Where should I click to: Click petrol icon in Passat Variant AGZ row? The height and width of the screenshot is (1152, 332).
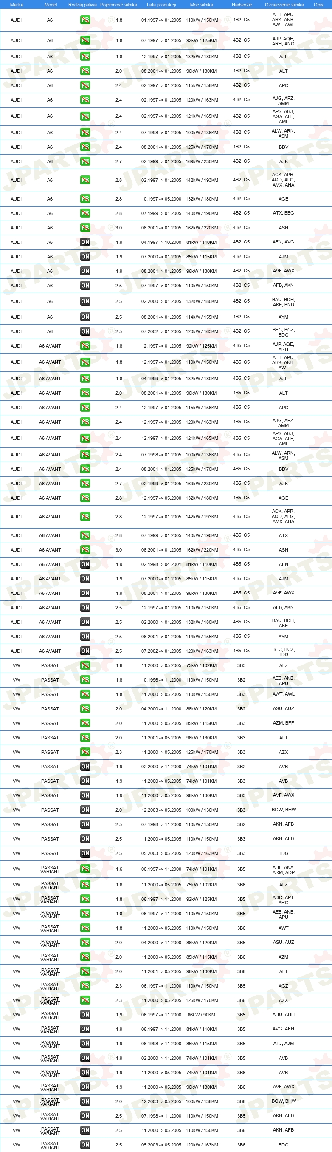pyautogui.click(x=85, y=986)
